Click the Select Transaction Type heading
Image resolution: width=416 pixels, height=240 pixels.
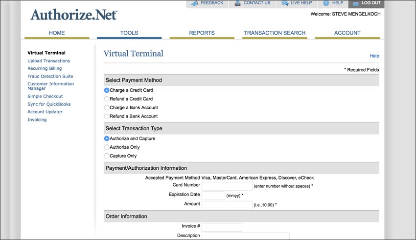[134, 128]
